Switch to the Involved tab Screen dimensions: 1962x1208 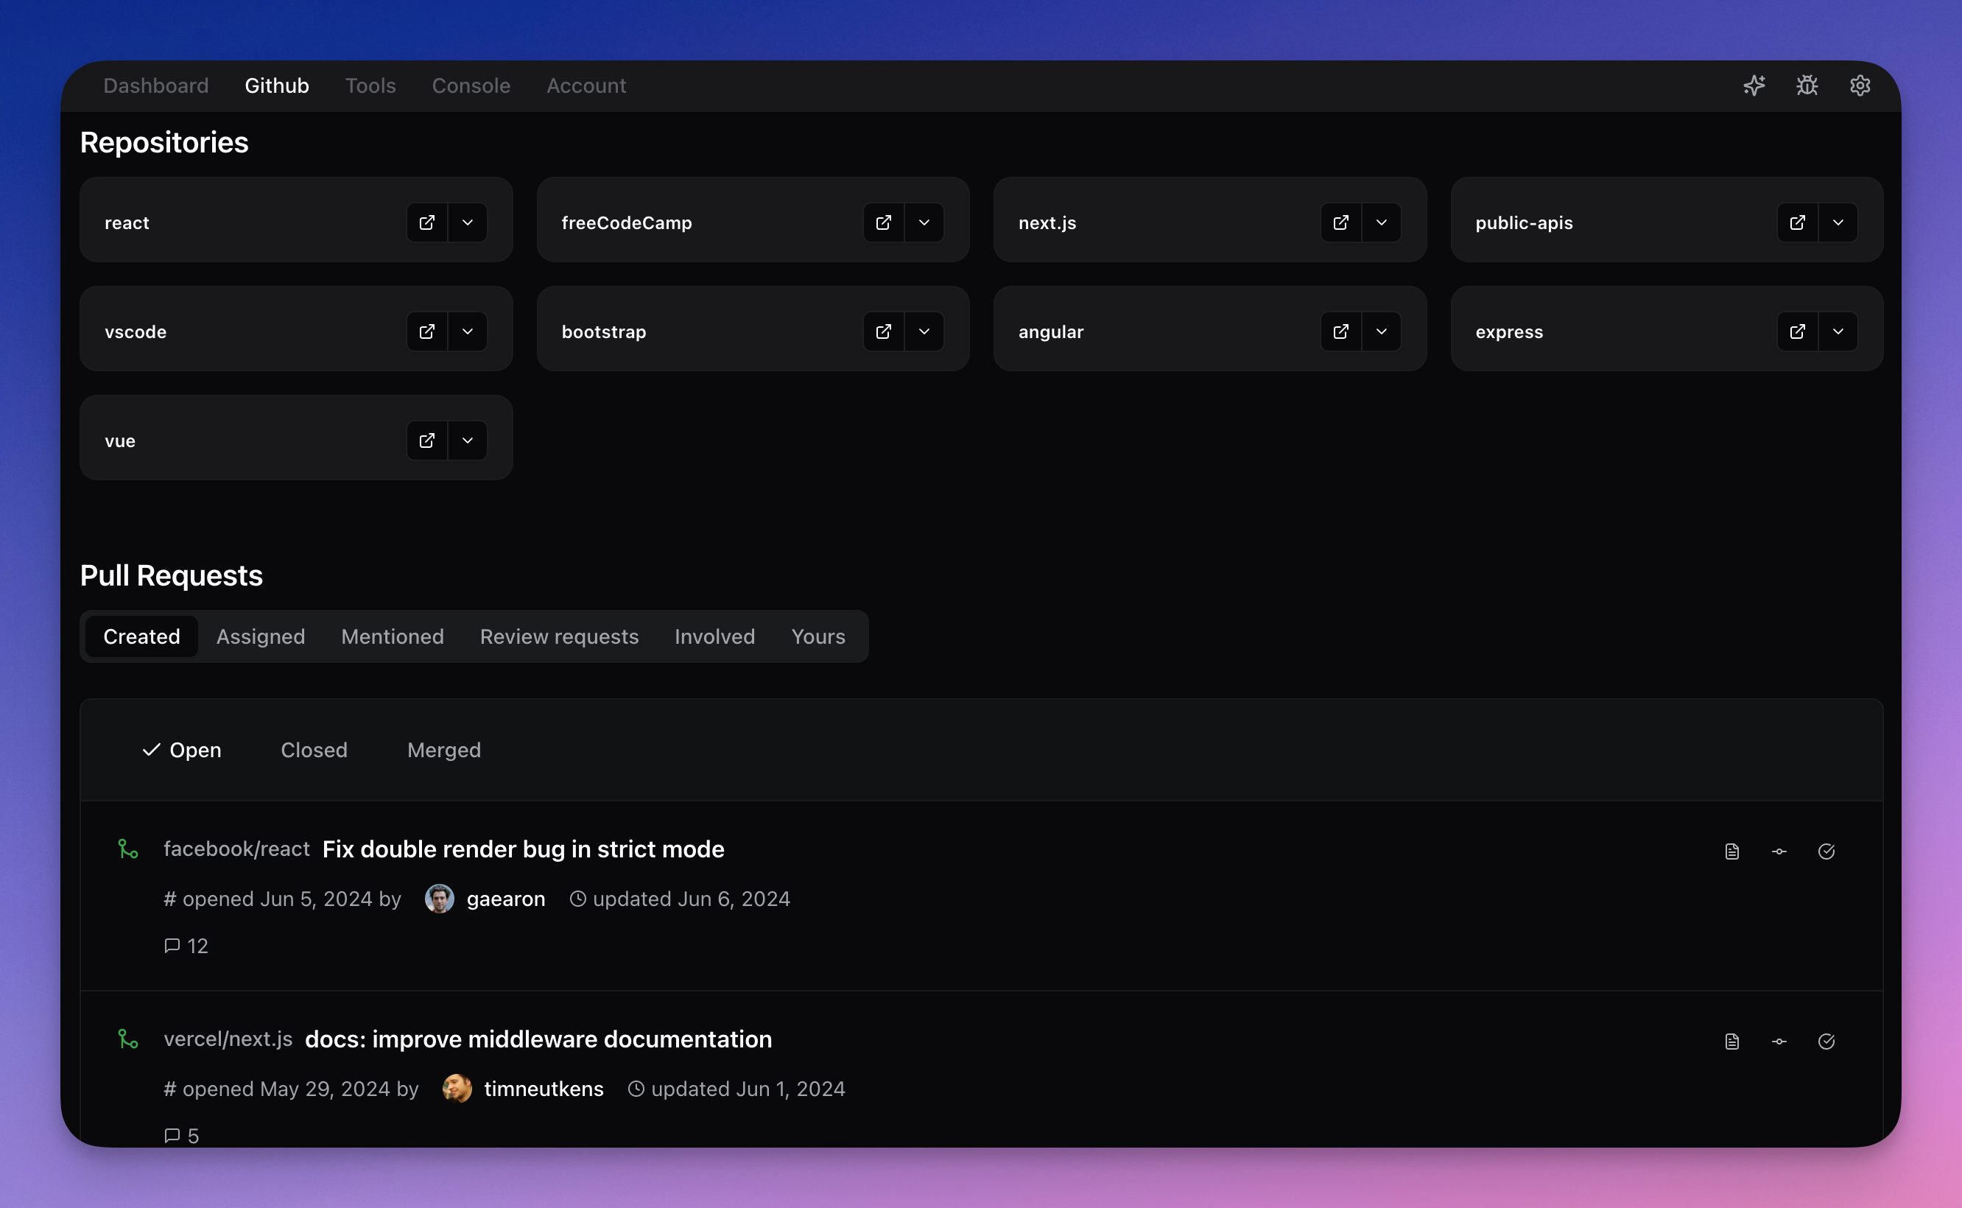coord(715,636)
